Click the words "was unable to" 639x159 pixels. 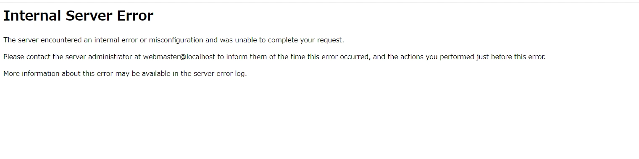point(238,40)
